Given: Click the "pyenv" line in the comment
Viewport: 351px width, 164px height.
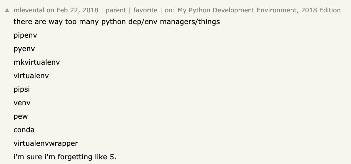Looking at the screenshot, I should tap(24, 49).
